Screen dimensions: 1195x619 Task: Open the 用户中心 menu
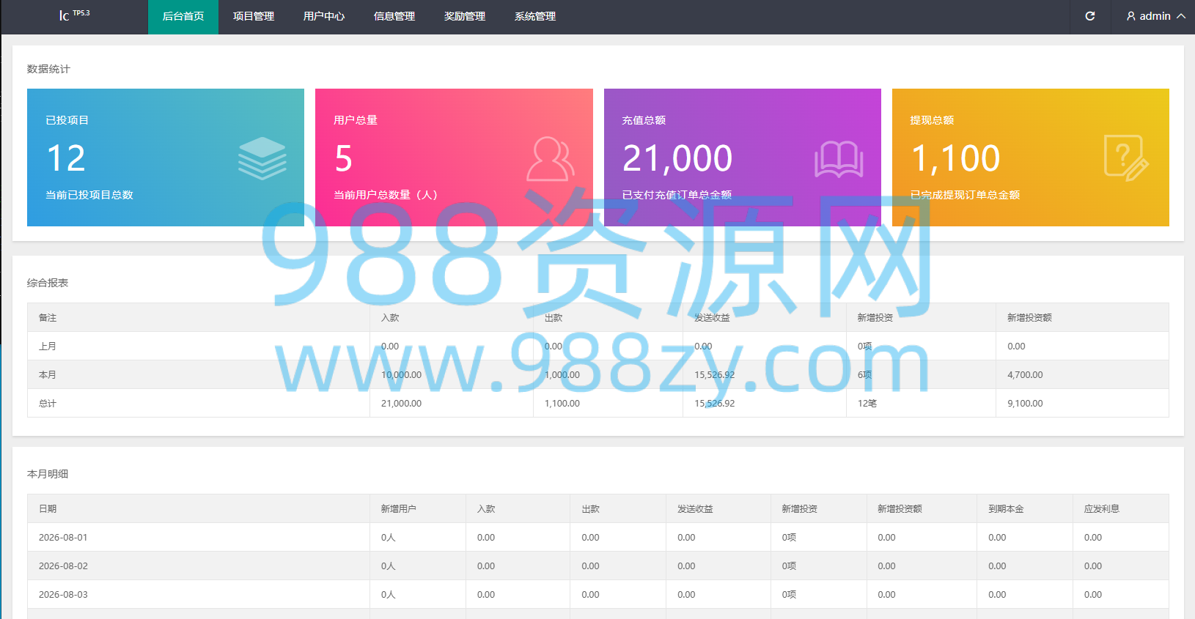coord(324,16)
